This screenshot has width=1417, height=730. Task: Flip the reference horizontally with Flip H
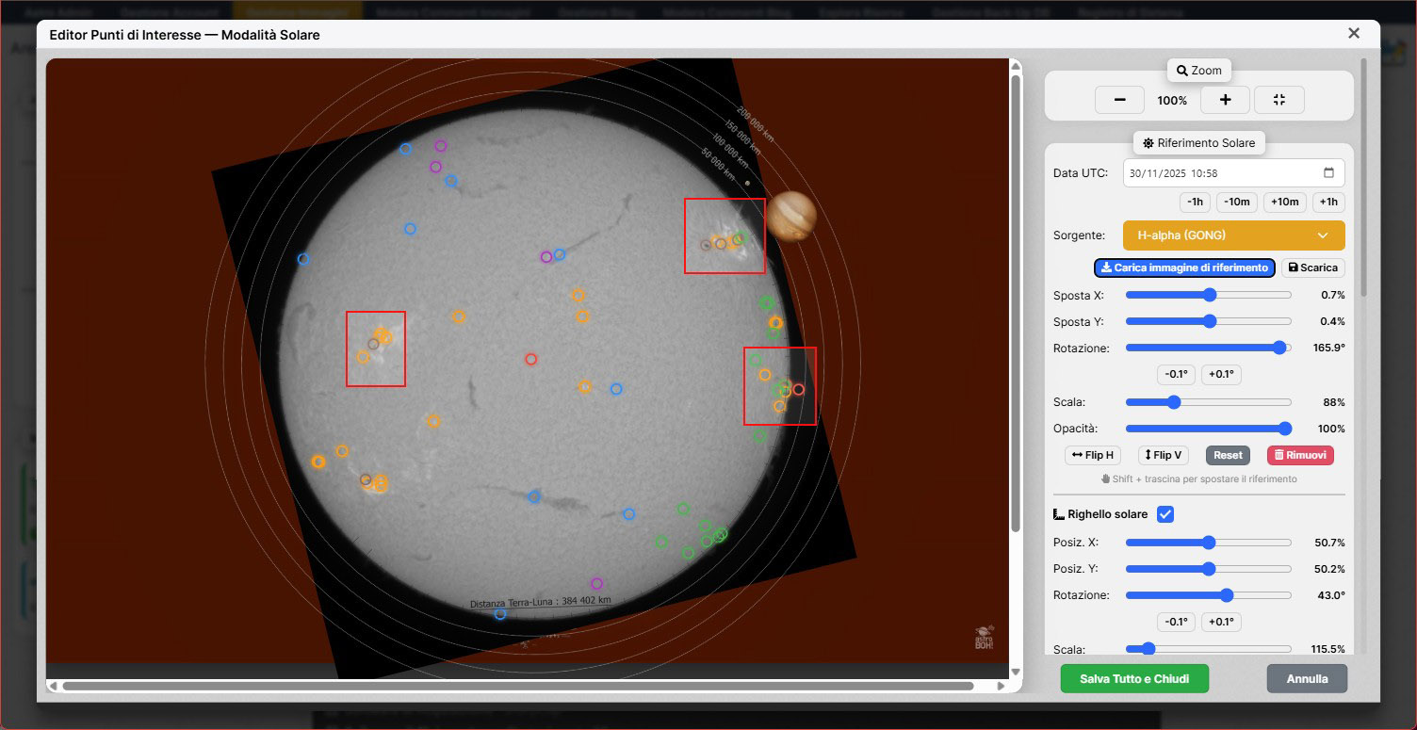[1093, 455]
